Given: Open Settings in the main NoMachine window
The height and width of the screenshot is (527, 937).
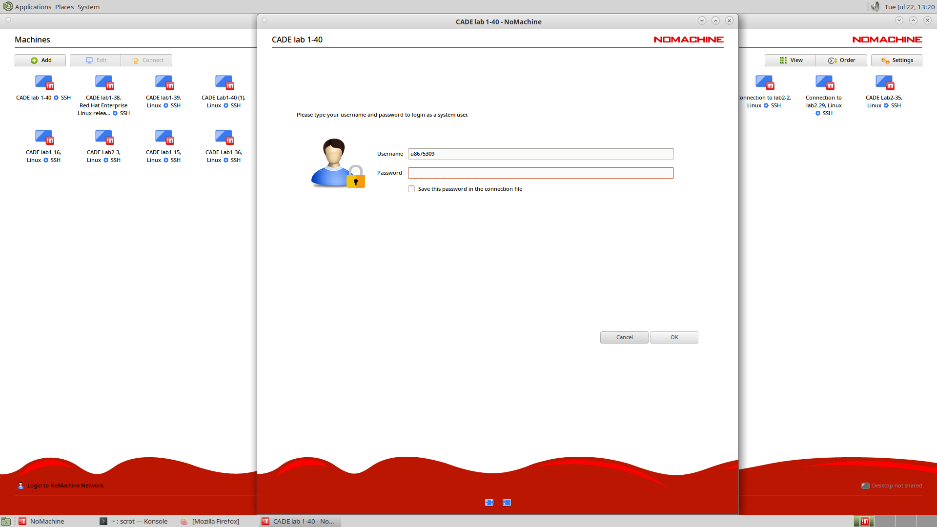Looking at the screenshot, I should (x=896, y=60).
